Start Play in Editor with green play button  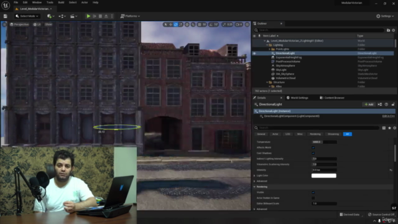88,16
